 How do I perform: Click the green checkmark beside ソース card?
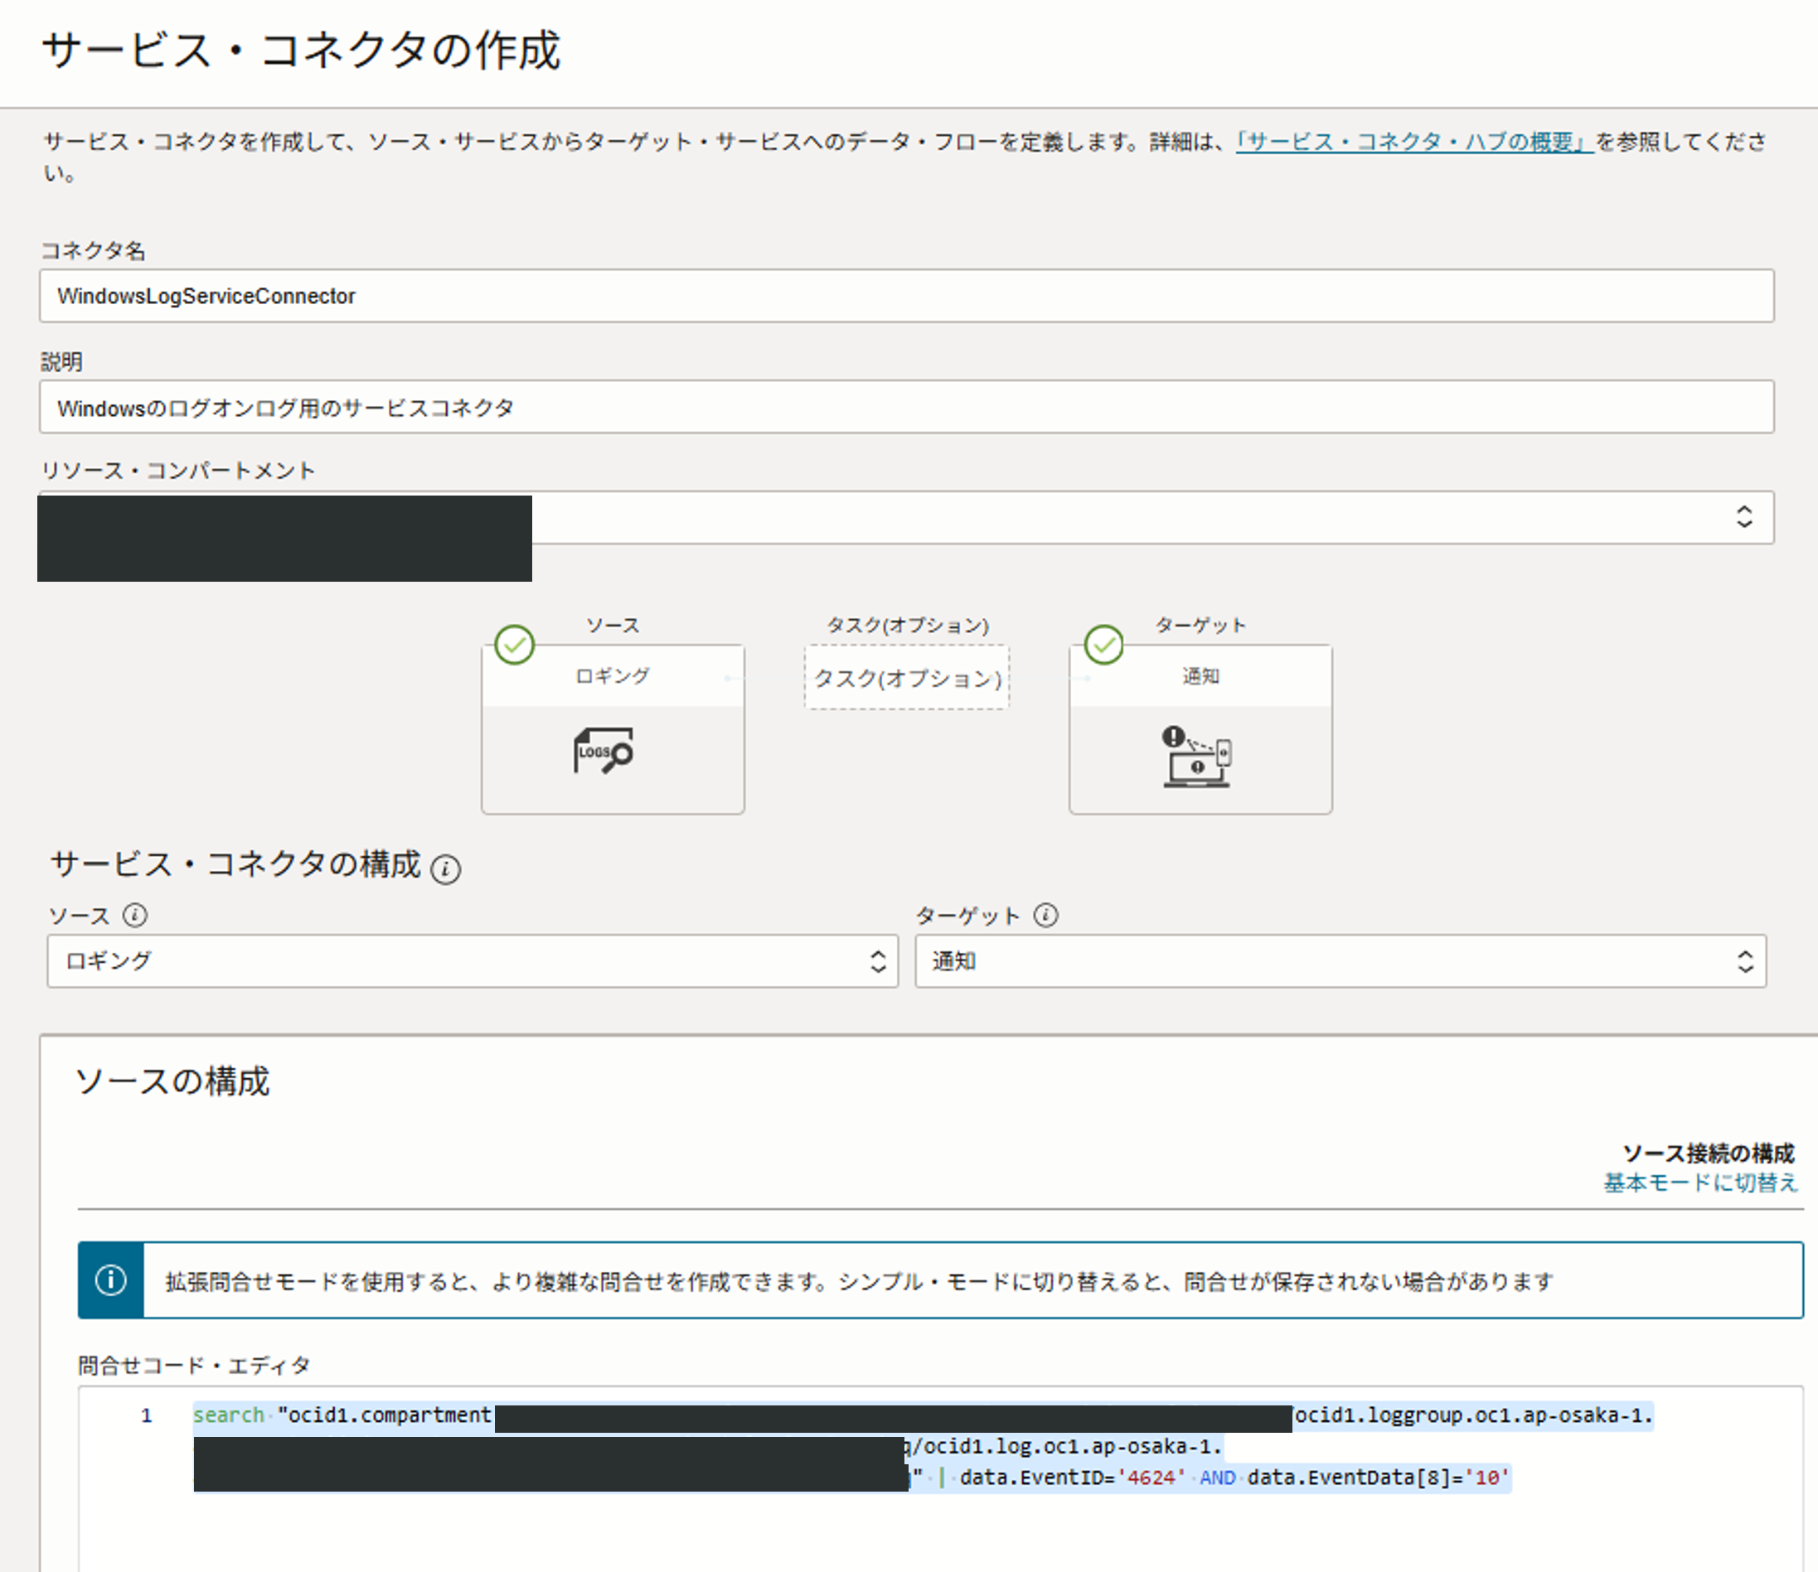513,644
